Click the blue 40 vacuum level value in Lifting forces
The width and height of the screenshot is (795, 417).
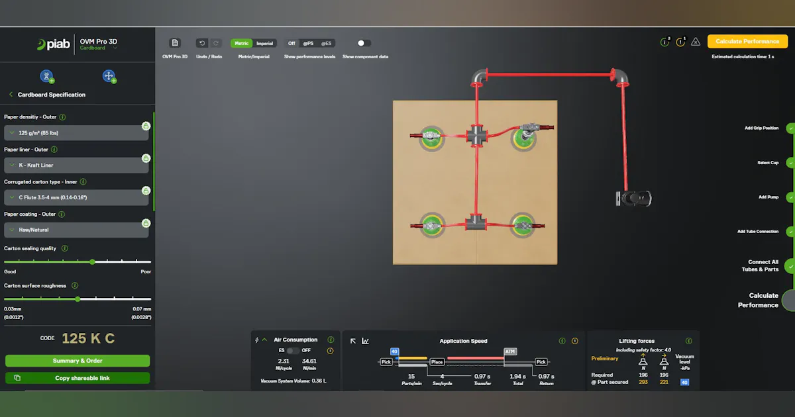pos(685,382)
